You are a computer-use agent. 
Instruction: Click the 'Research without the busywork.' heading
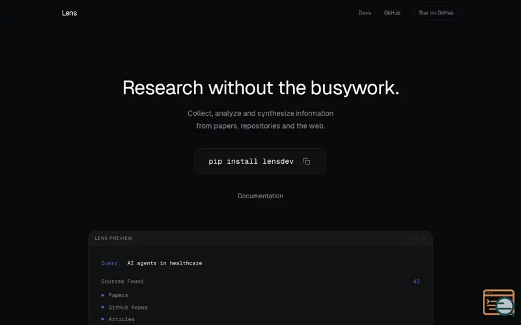coord(260,88)
